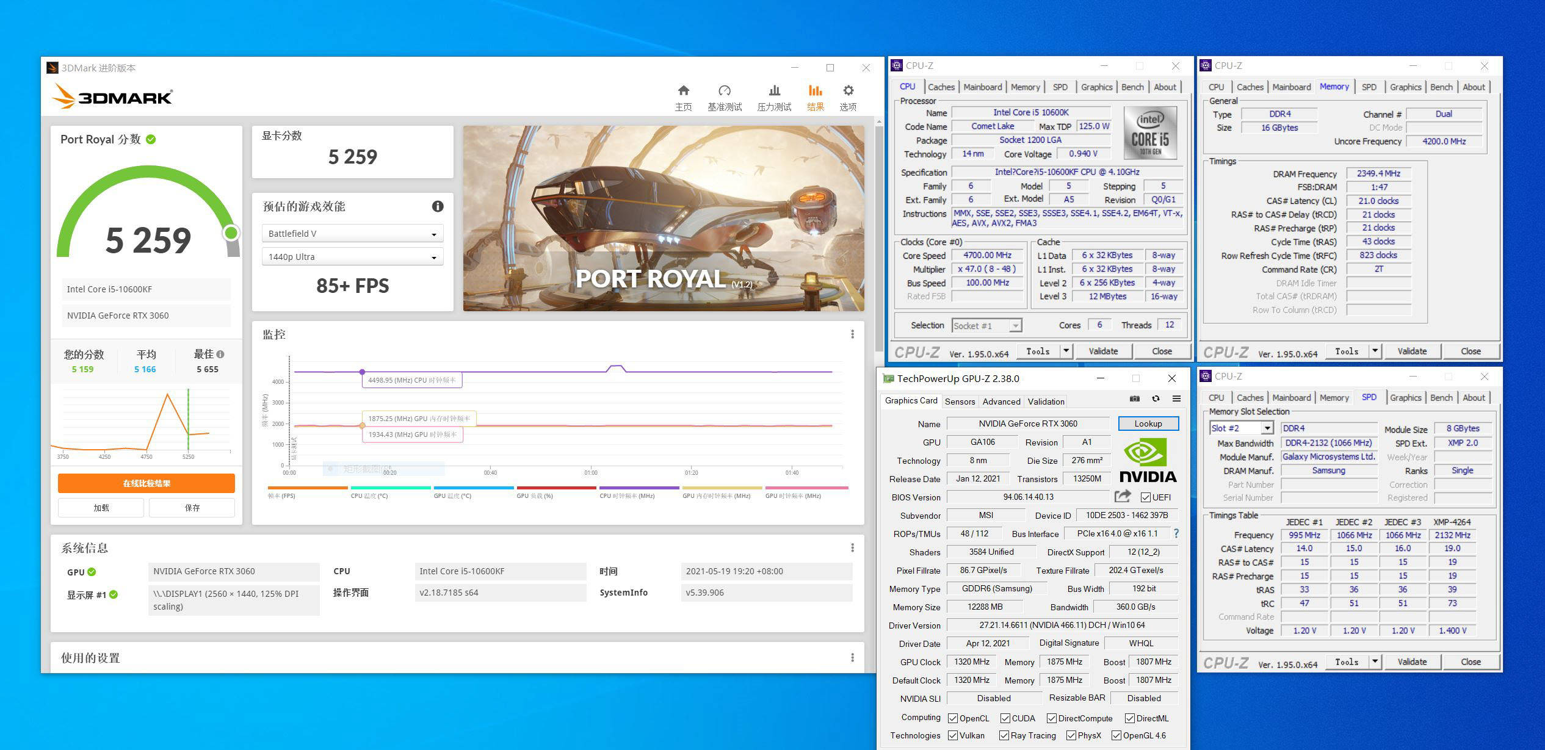Toggle the Vulkan checkbox
This screenshot has width=1545, height=750.
[x=952, y=735]
